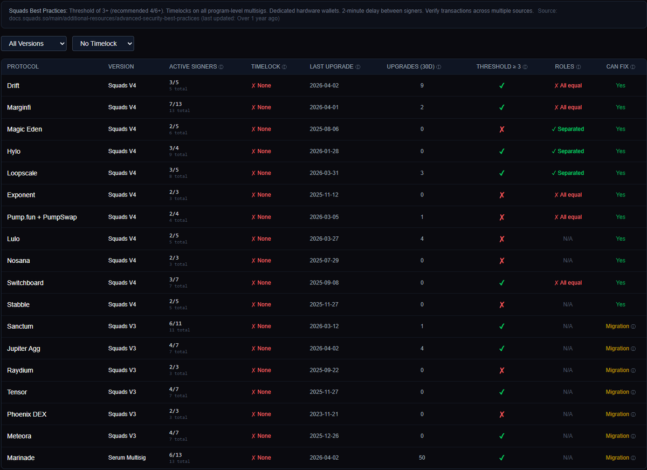Click Migration info icon in Raydium row

coord(633,370)
